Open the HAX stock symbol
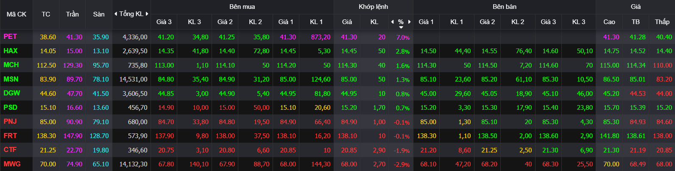The height and width of the screenshot is (171, 675). [x=11, y=51]
